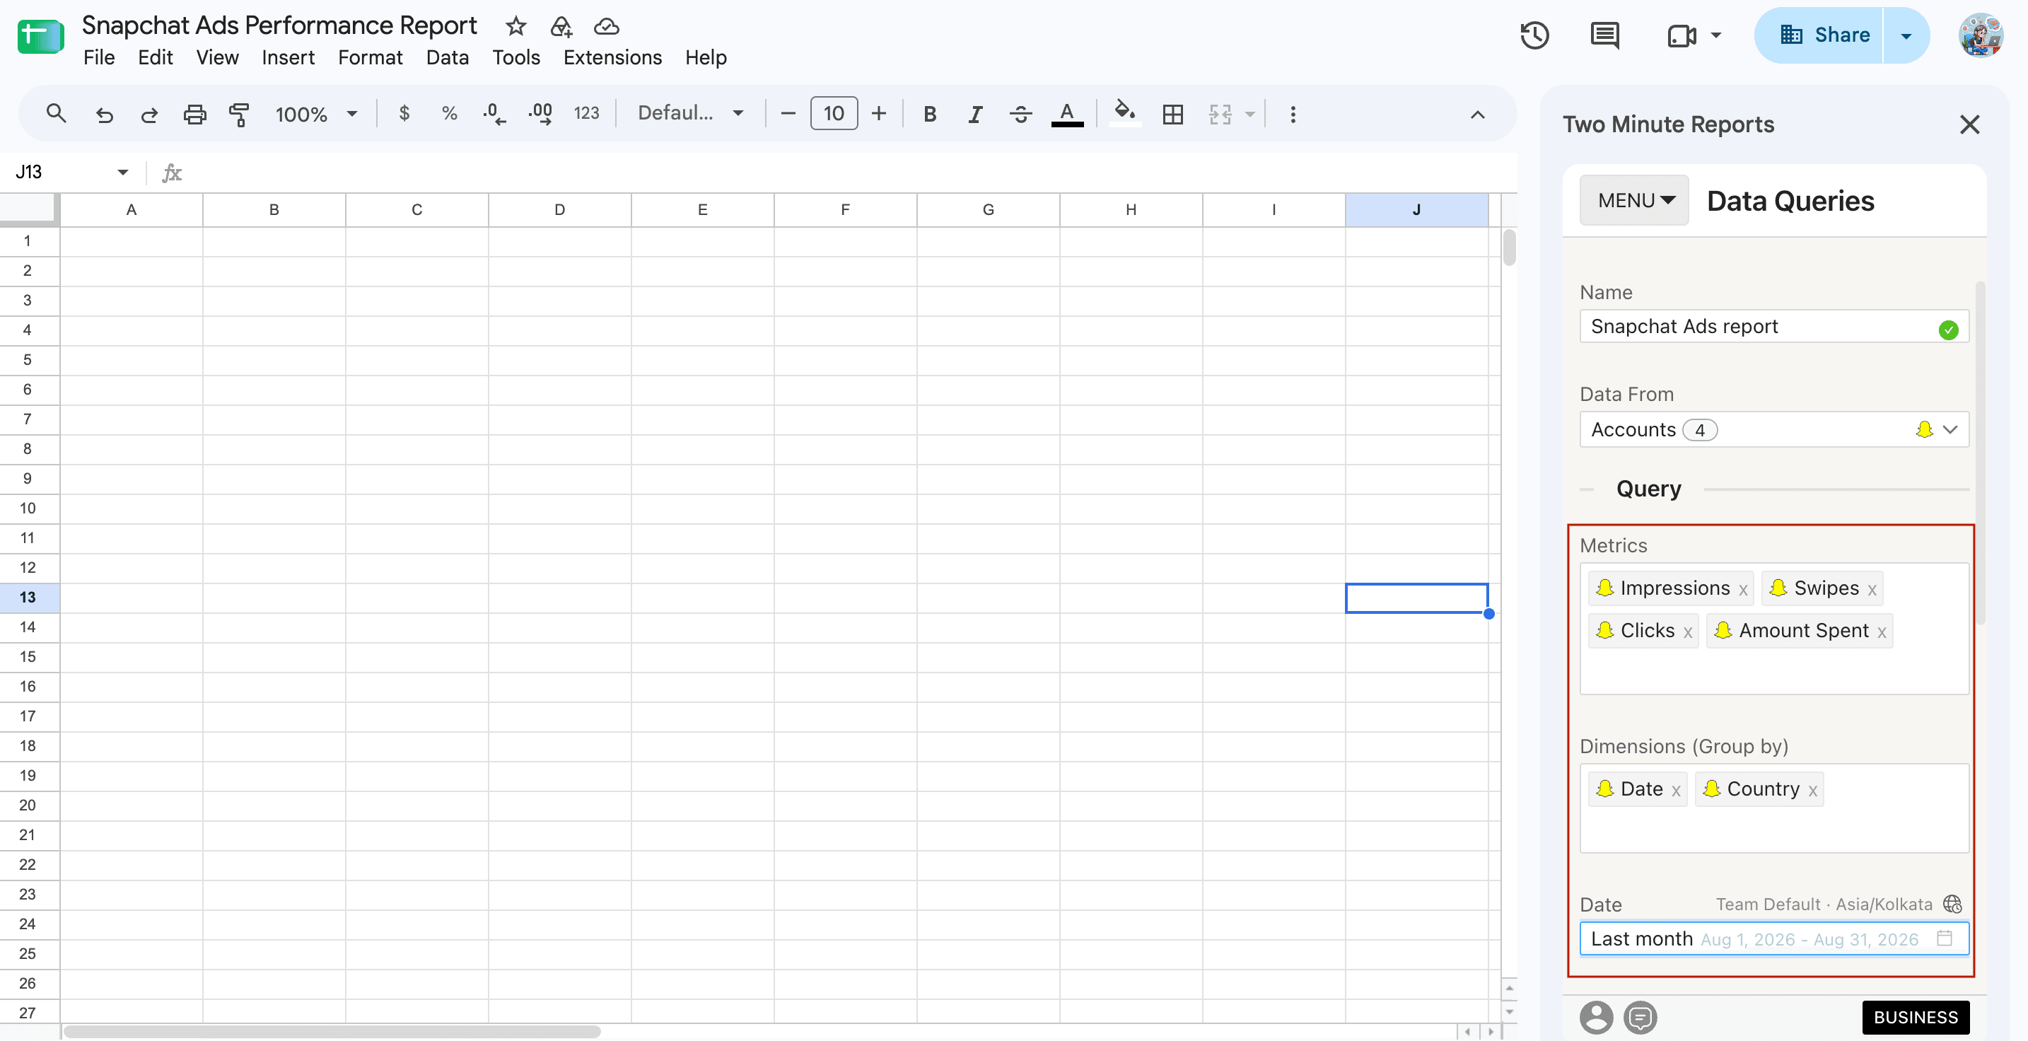This screenshot has height=1041, width=2028.
Task: Open the MENU dropdown in sidebar
Action: [x=1634, y=200]
